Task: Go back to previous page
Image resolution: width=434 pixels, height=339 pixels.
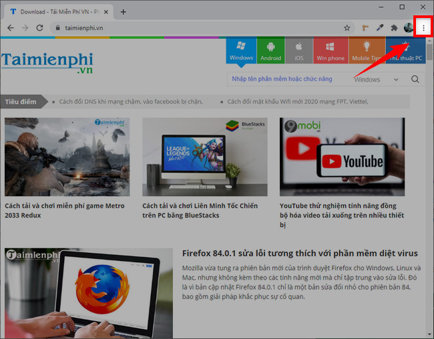Action: click(x=11, y=27)
